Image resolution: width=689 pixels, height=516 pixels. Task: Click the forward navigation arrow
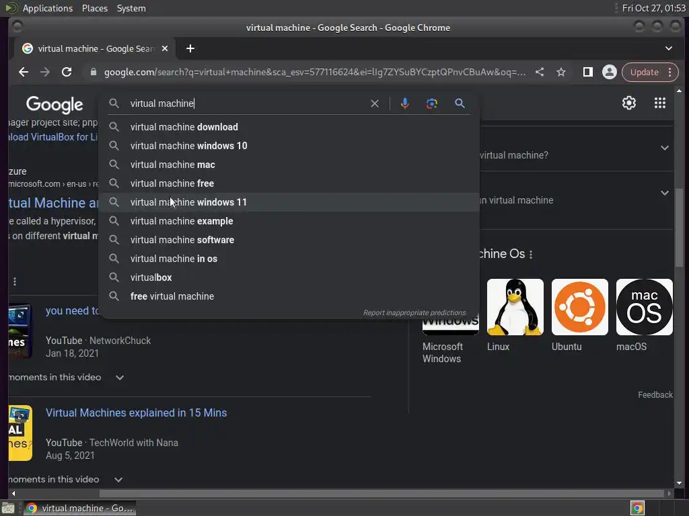click(45, 72)
